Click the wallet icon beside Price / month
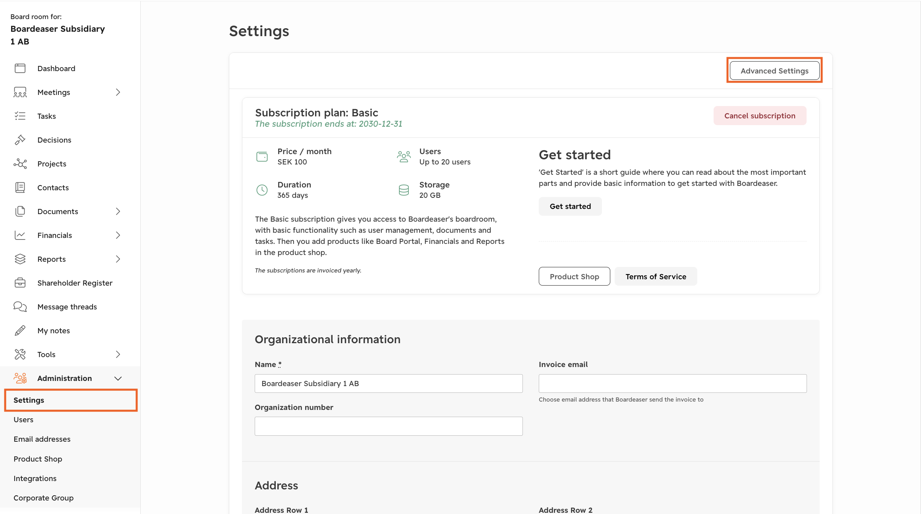Image resolution: width=921 pixels, height=514 pixels. click(262, 157)
